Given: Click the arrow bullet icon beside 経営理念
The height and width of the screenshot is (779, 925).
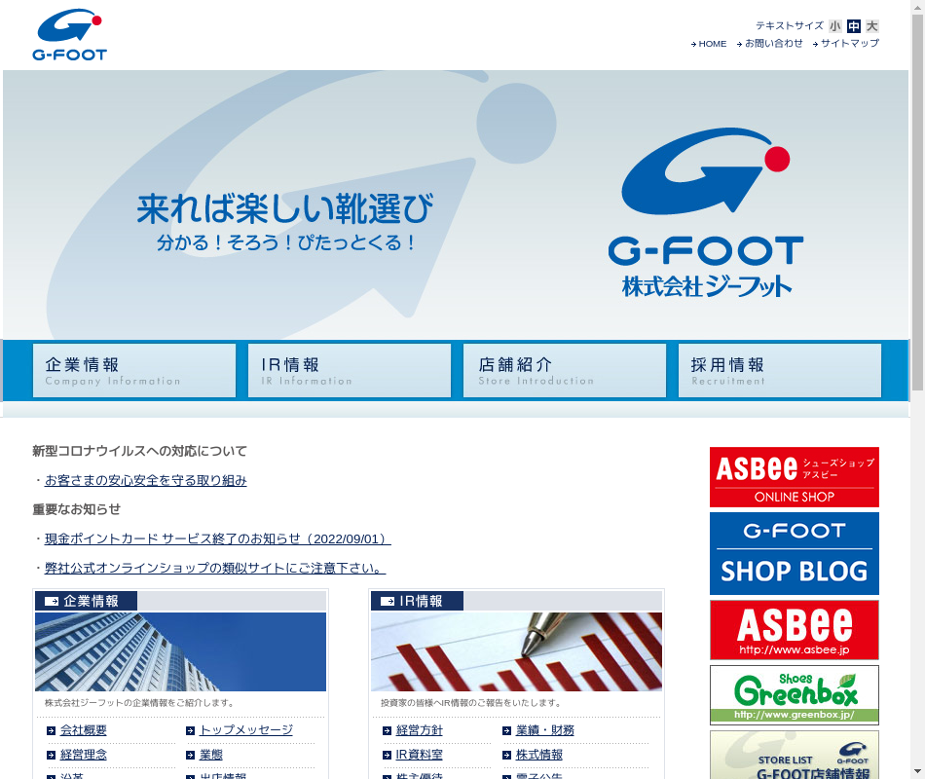Looking at the screenshot, I should click(x=52, y=755).
